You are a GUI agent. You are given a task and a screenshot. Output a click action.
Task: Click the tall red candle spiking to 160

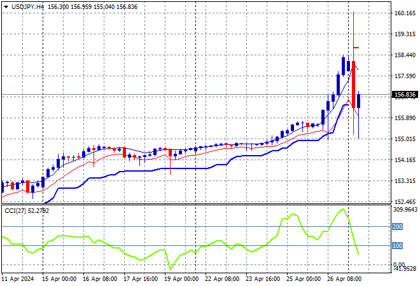[x=354, y=85]
